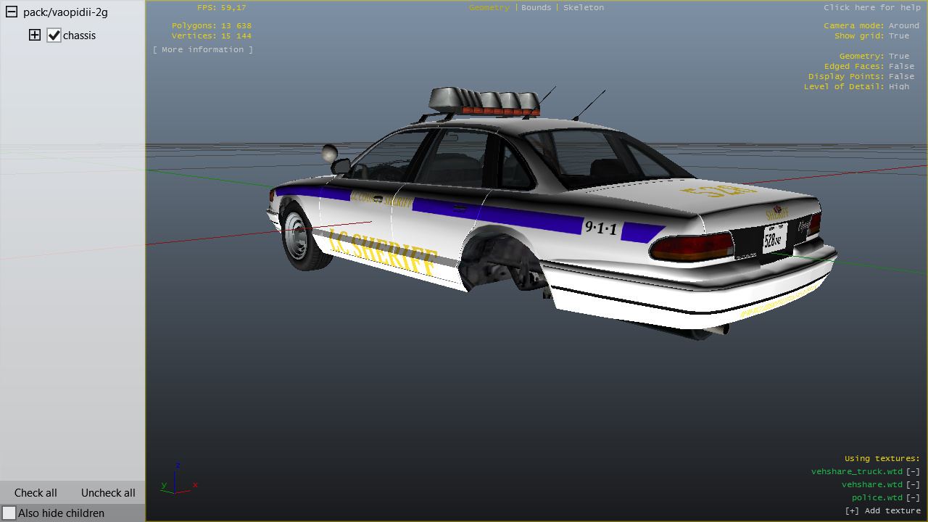Switch to the Skeleton view tab

[x=584, y=7]
